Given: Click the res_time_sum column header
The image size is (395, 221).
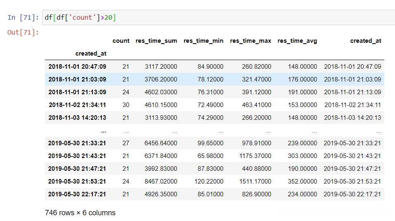Looking at the screenshot, I should (156, 41).
